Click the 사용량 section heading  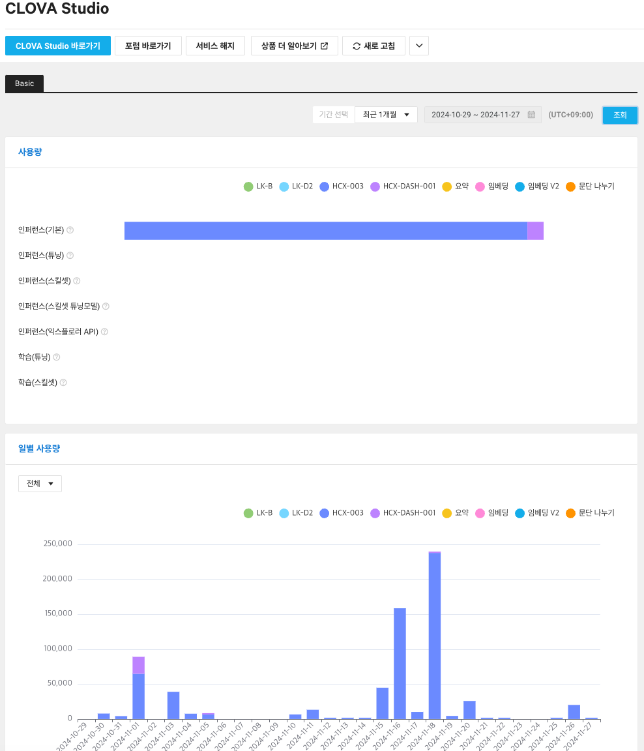click(x=30, y=152)
